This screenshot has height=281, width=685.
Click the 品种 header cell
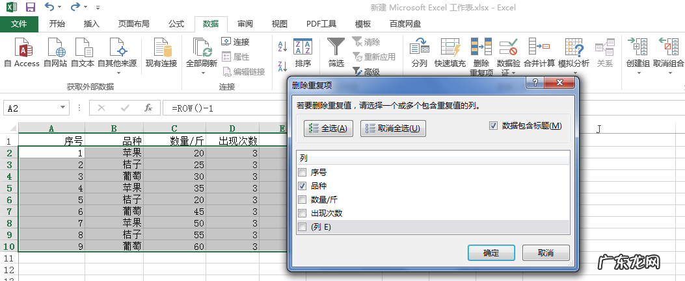114,140
